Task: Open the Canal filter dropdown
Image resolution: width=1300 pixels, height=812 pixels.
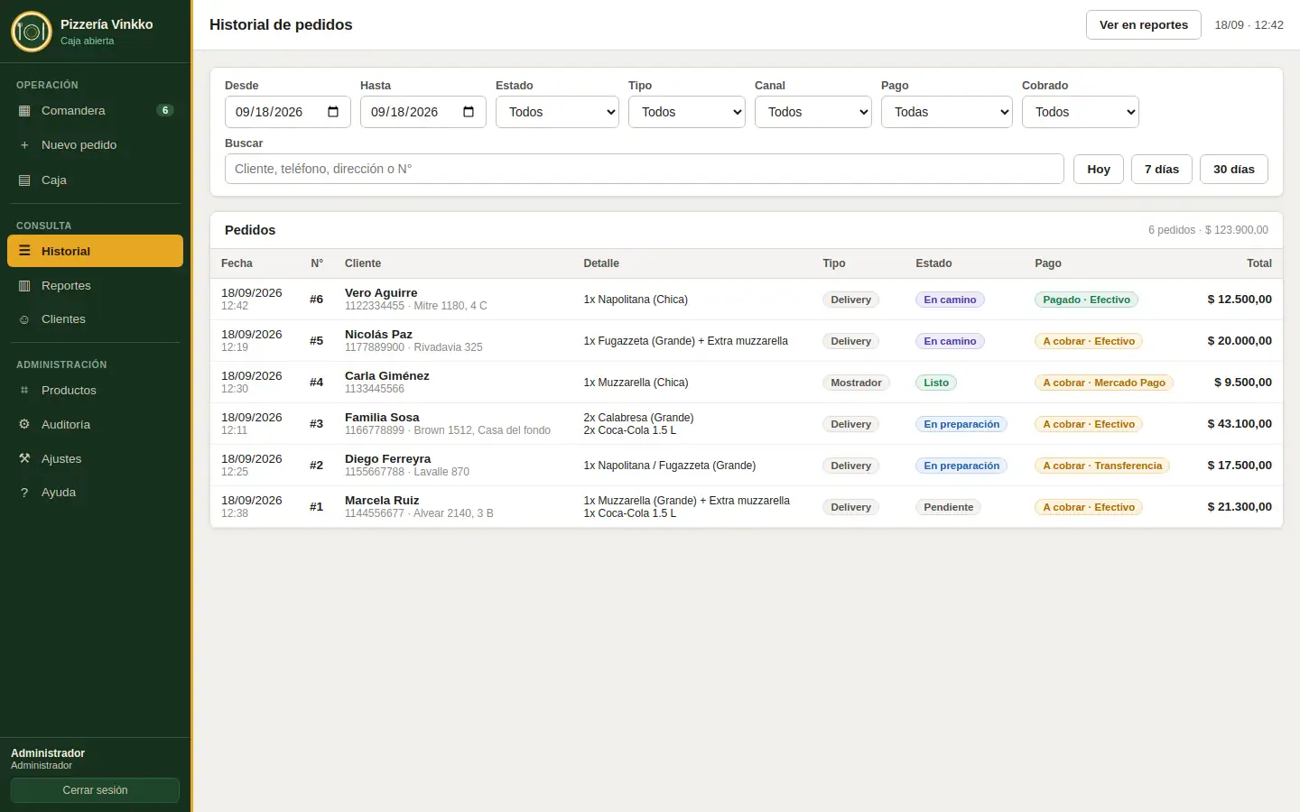Action: coord(813,112)
